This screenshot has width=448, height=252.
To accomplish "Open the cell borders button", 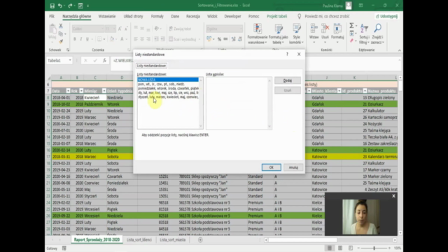I will click(99, 39).
